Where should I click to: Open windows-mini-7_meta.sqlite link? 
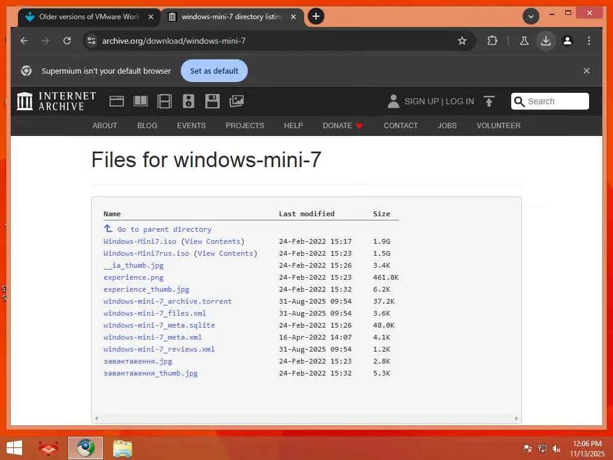159,325
